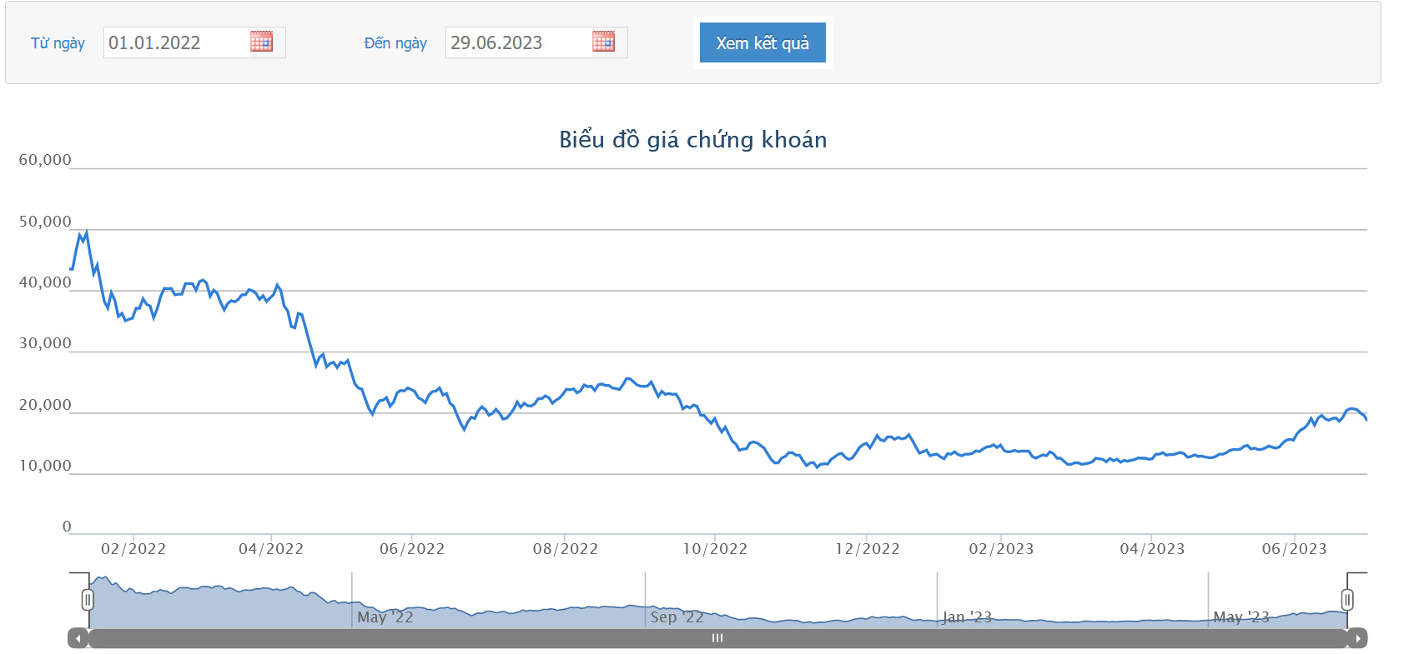Click Sep '22 marker in navigator
Viewport: 1419px width, 654px height.
coord(677,617)
